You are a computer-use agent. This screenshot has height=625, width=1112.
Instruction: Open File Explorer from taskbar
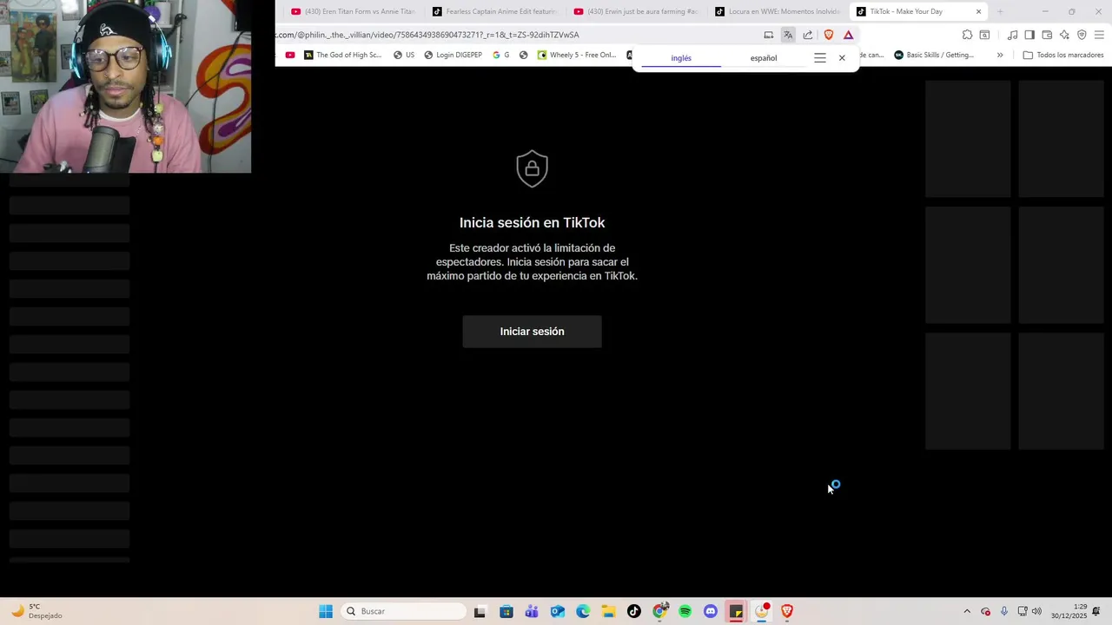point(608,611)
